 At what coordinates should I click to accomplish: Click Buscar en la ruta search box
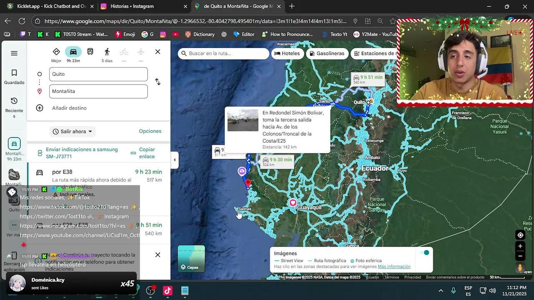click(x=224, y=53)
